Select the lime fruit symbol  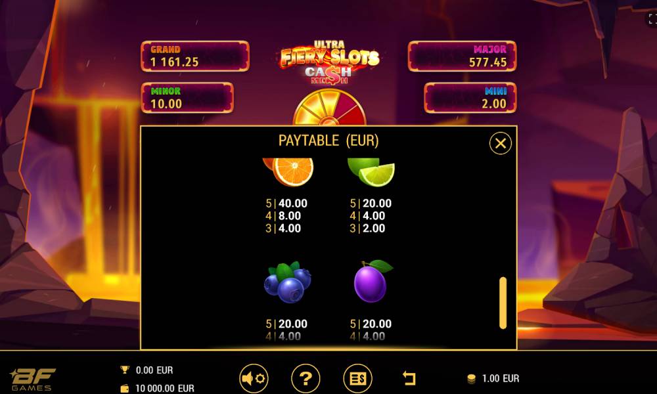[x=371, y=171]
